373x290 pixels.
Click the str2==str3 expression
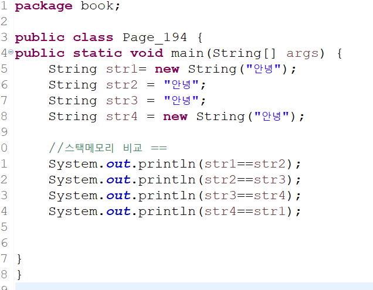245,180
